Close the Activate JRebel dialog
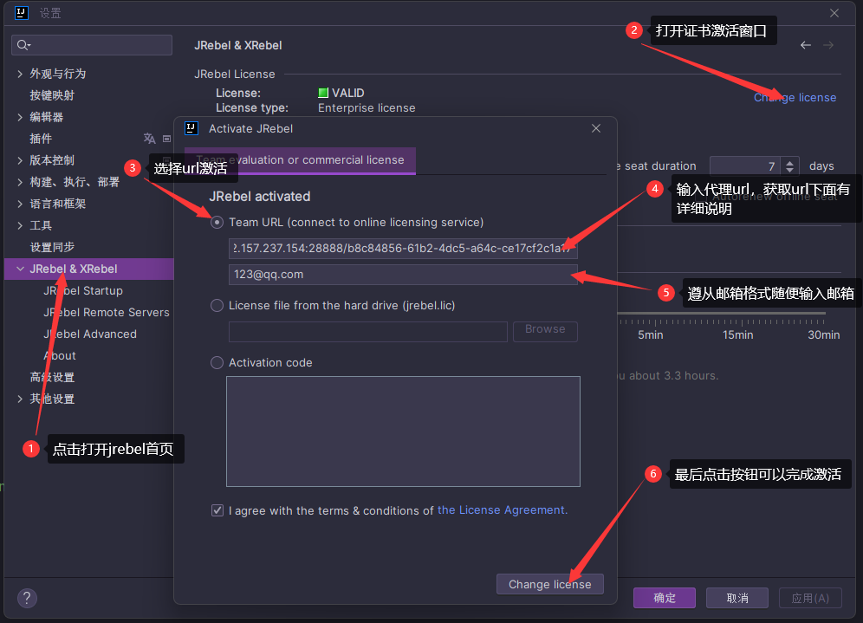The width and height of the screenshot is (863, 623). click(596, 128)
